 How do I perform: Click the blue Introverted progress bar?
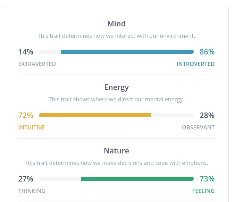coord(127,52)
